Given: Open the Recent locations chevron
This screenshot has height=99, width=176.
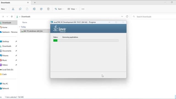Looking at the screenshot, I should click(x=7, y=16).
